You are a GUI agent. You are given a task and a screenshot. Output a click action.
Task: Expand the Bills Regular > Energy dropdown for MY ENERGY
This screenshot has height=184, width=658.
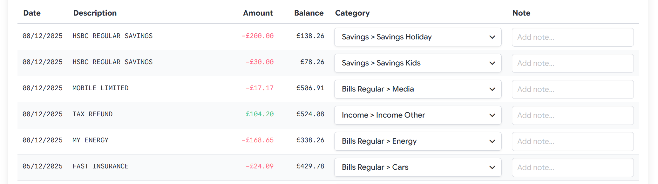coord(417,141)
